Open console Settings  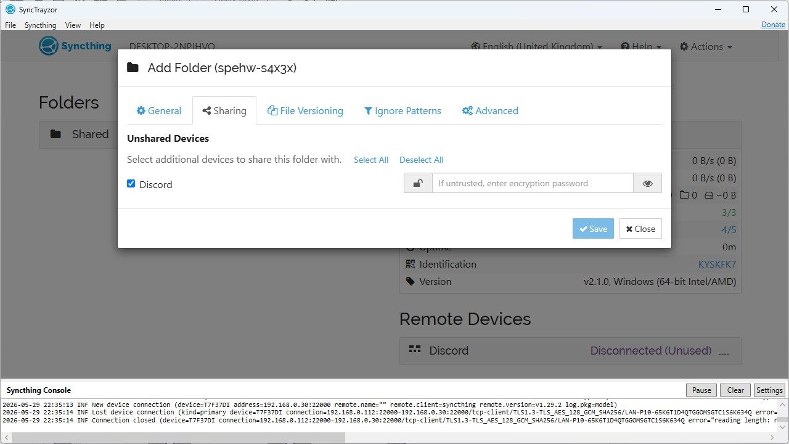[769, 390]
